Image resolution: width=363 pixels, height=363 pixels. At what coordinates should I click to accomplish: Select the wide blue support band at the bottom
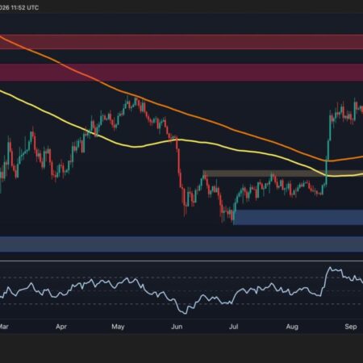coord(181,244)
